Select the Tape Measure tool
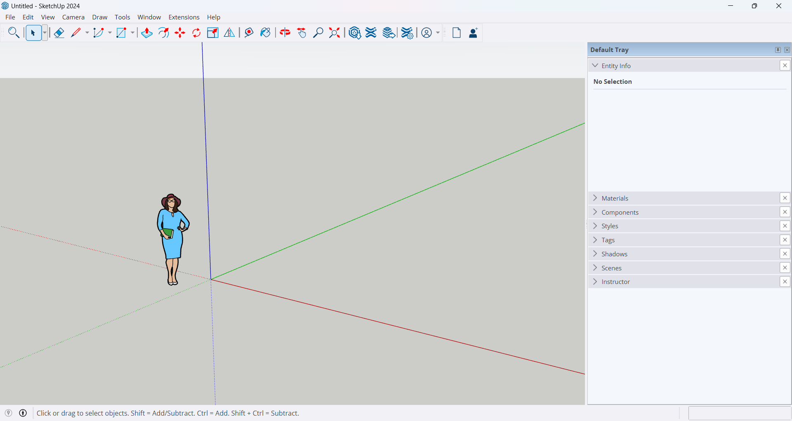 pos(249,33)
